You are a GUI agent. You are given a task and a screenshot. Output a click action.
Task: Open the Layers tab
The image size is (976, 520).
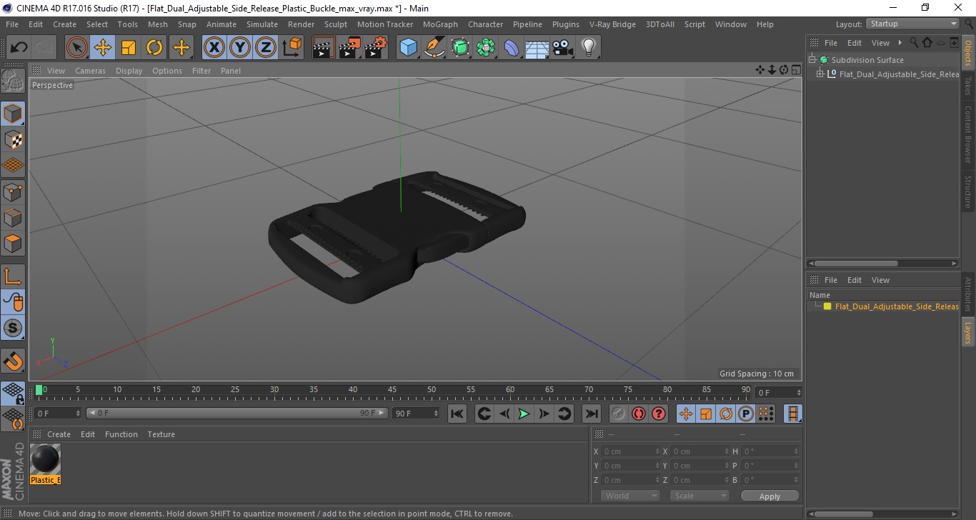tap(968, 332)
